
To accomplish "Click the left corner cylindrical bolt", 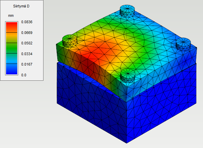I will (69, 40).
